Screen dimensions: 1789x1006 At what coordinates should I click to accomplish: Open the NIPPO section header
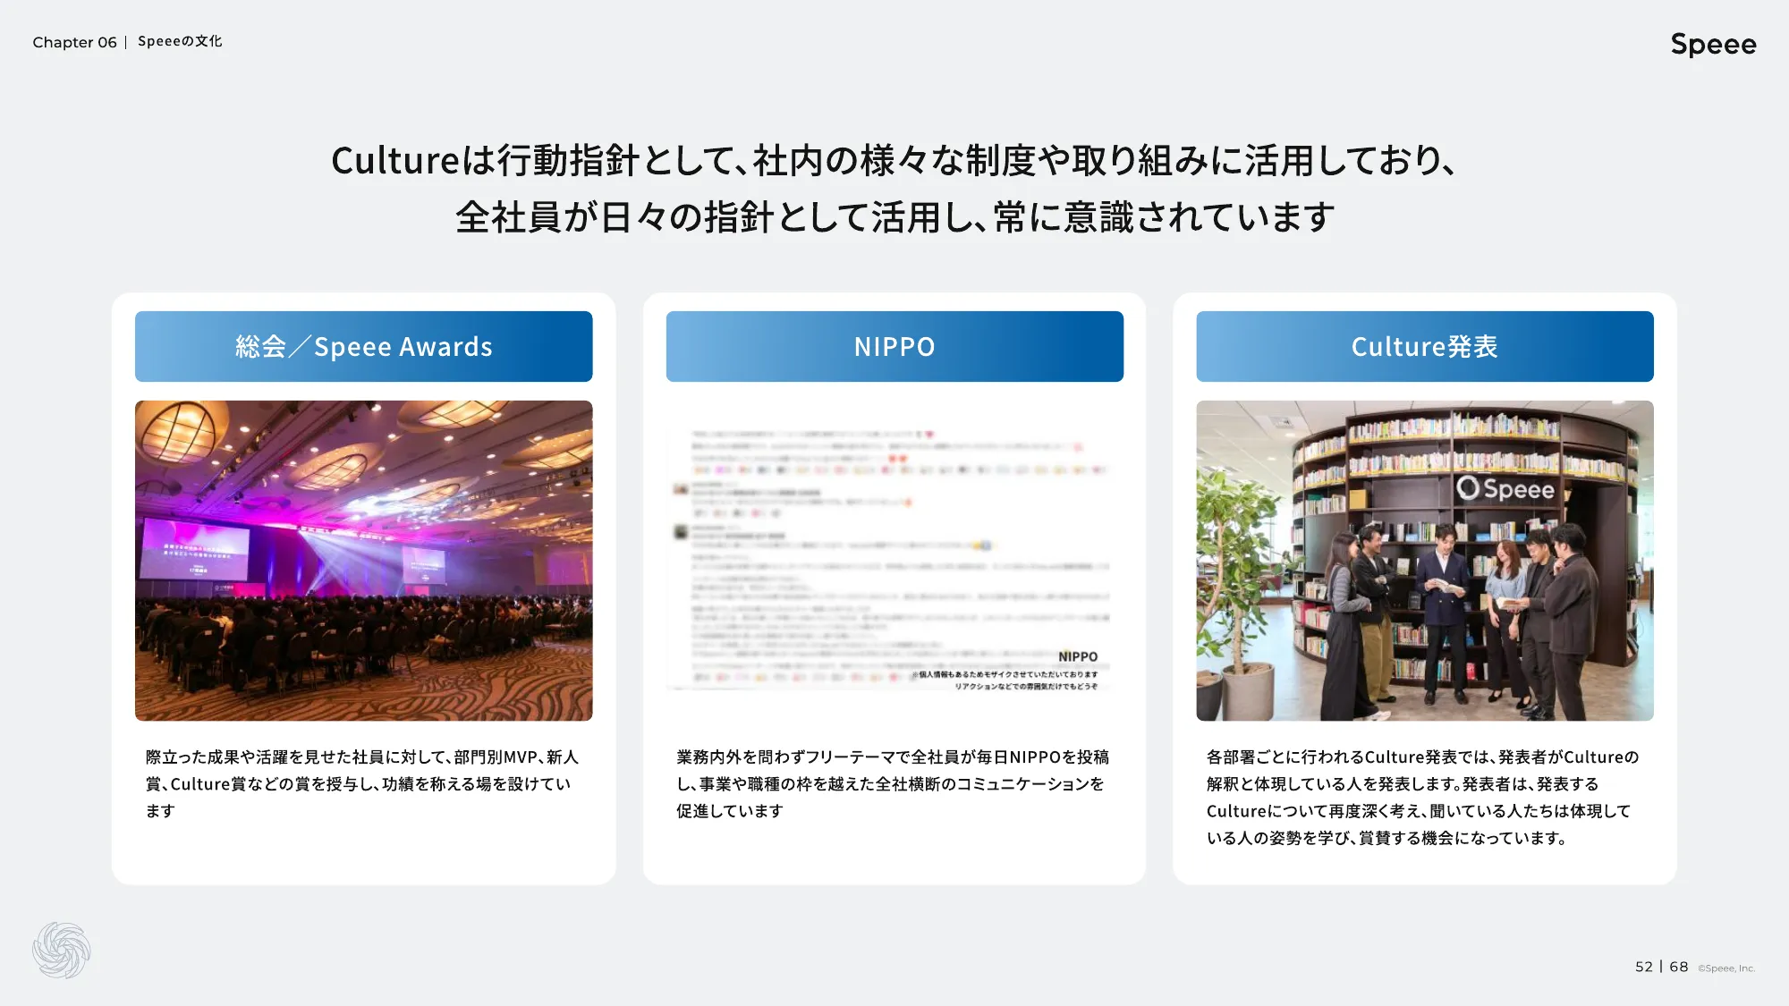894,347
